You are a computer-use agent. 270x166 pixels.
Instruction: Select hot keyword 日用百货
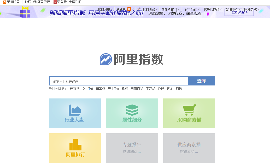pos(137,89)
